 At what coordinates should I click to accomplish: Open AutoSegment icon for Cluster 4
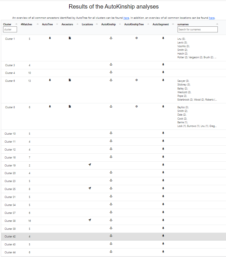(163, 72)
